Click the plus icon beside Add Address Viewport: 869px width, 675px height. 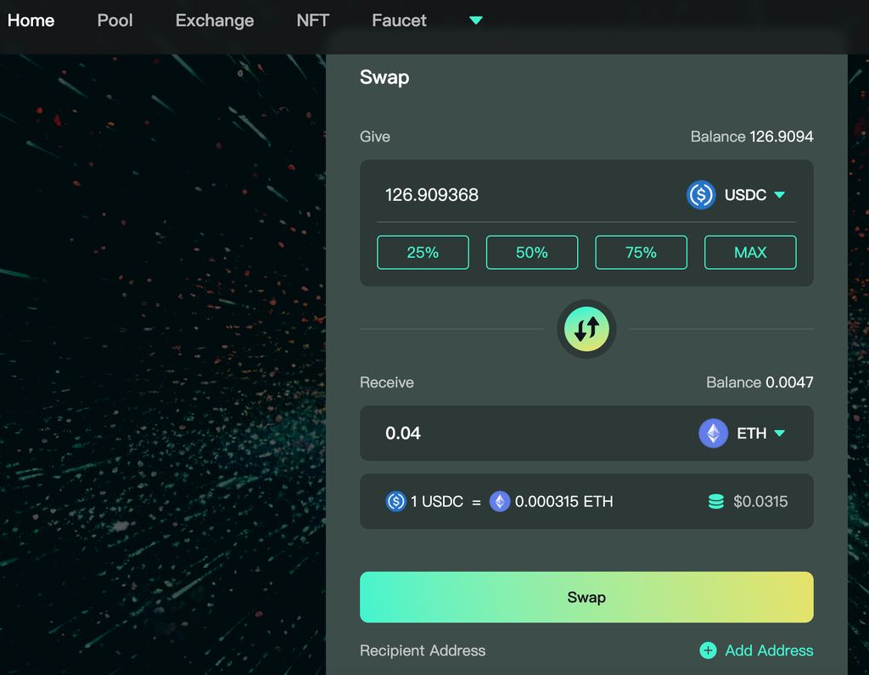[x=708, y=650]
